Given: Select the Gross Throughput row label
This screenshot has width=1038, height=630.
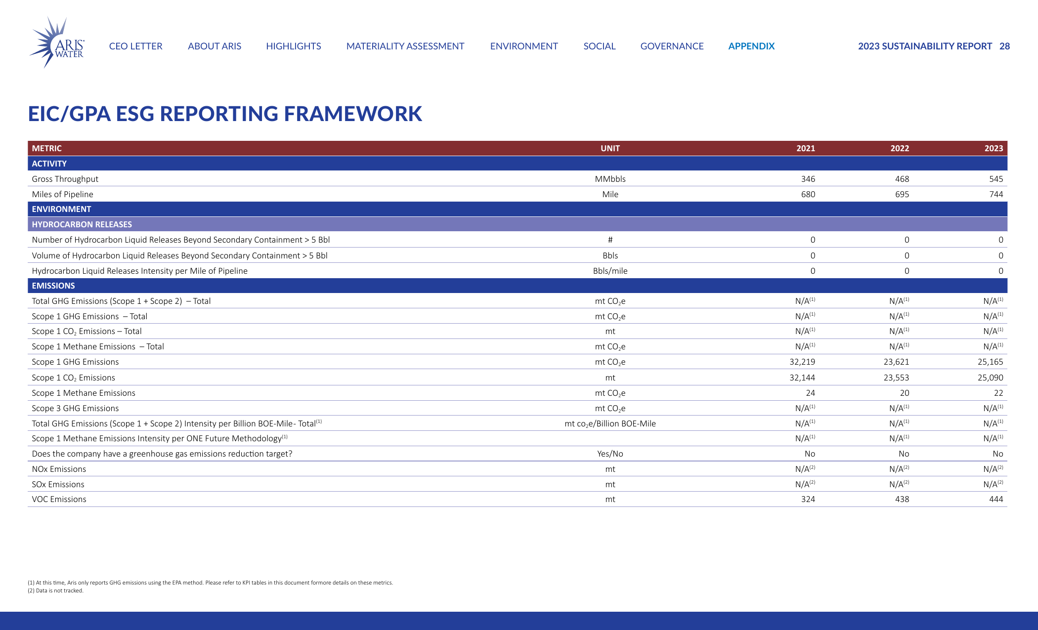Looking at the screenshot, I should [x=65, y=179].
